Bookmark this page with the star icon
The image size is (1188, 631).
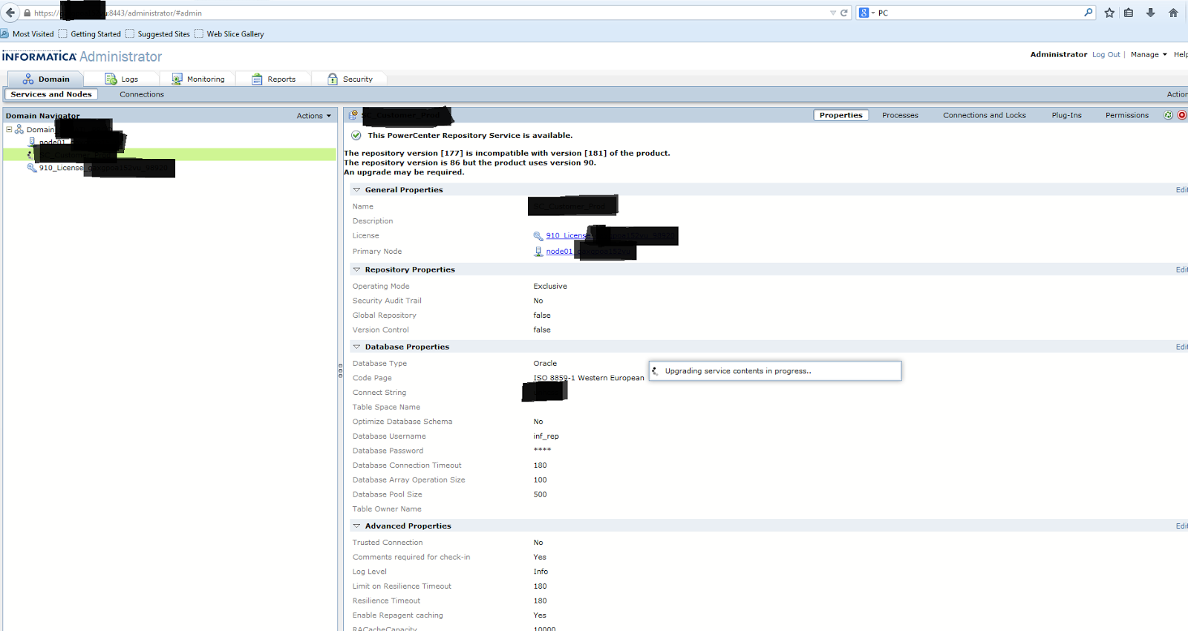1109,13
